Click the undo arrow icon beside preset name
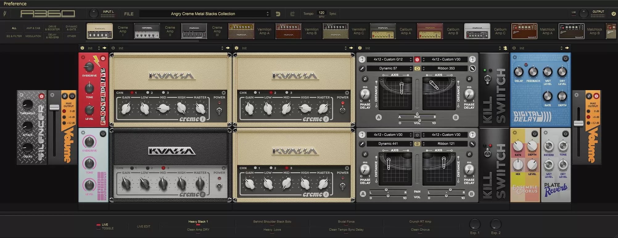Viewport: 618px width, 238px height. click(278, 14)
